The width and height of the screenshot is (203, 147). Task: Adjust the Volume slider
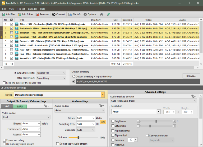[x=79, y=138]
